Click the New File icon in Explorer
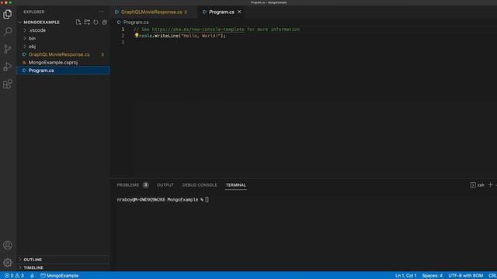The height and width of the screenshot is (279, 497). pos(78,22)
